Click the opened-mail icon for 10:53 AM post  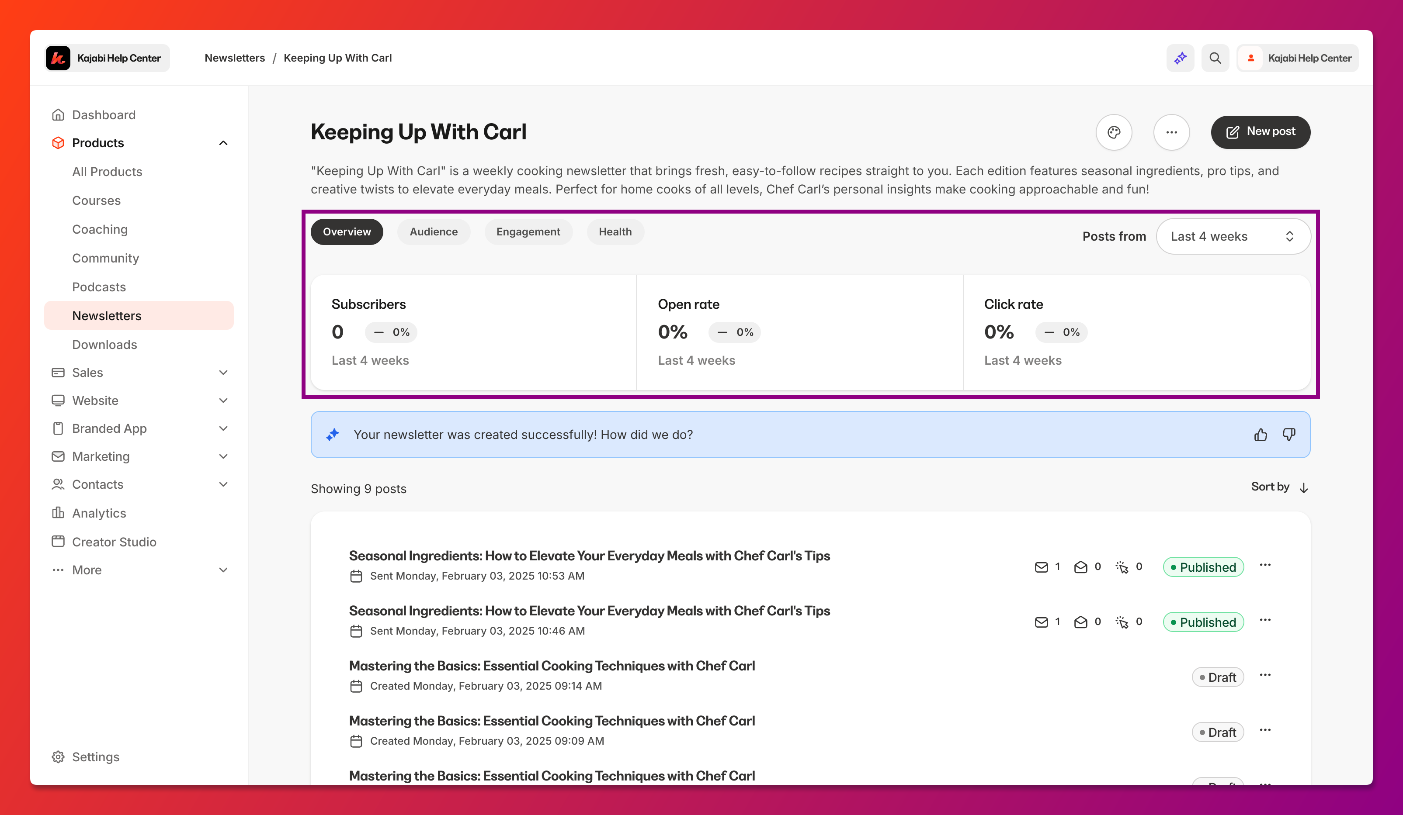click(1080, 567)
